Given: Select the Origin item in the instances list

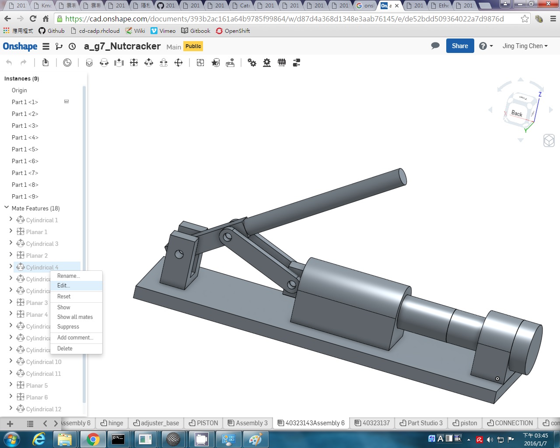Looking at the screenshot, I should pos(19,90).
